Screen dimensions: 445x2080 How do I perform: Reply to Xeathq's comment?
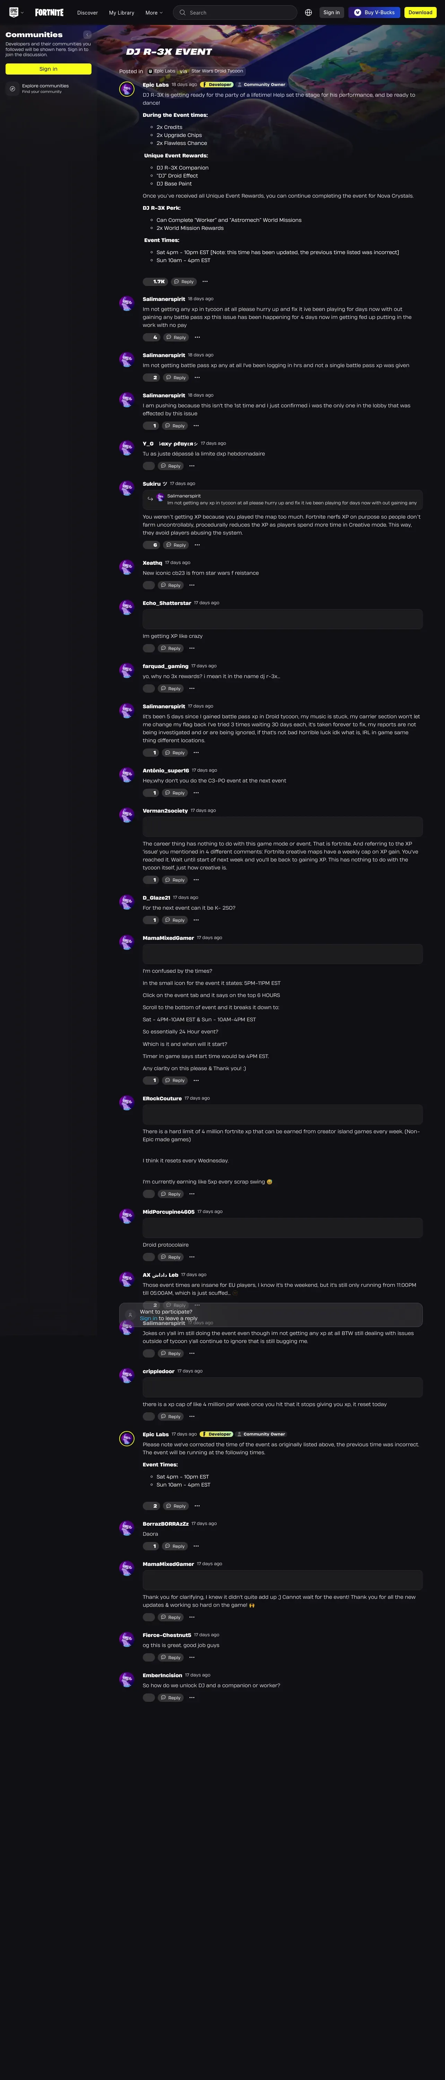[x=171, y=586]
